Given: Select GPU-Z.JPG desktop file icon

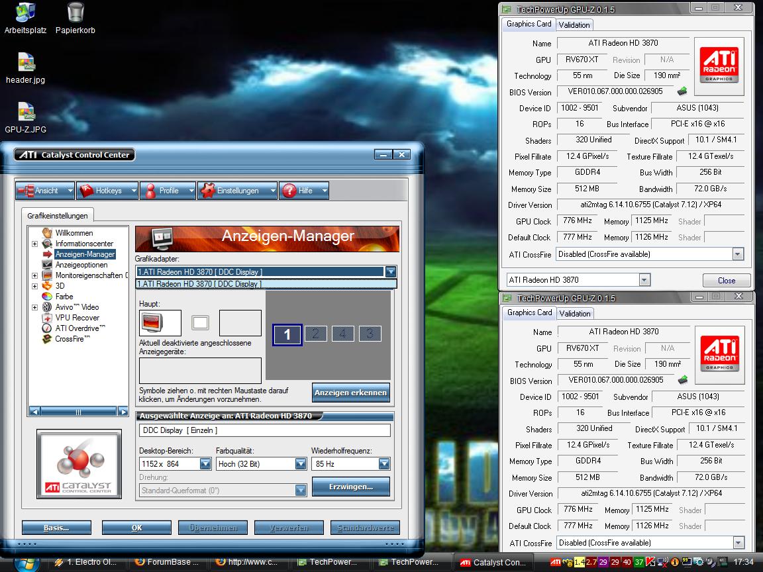Looking at the screenshot, I should (26, 113).
